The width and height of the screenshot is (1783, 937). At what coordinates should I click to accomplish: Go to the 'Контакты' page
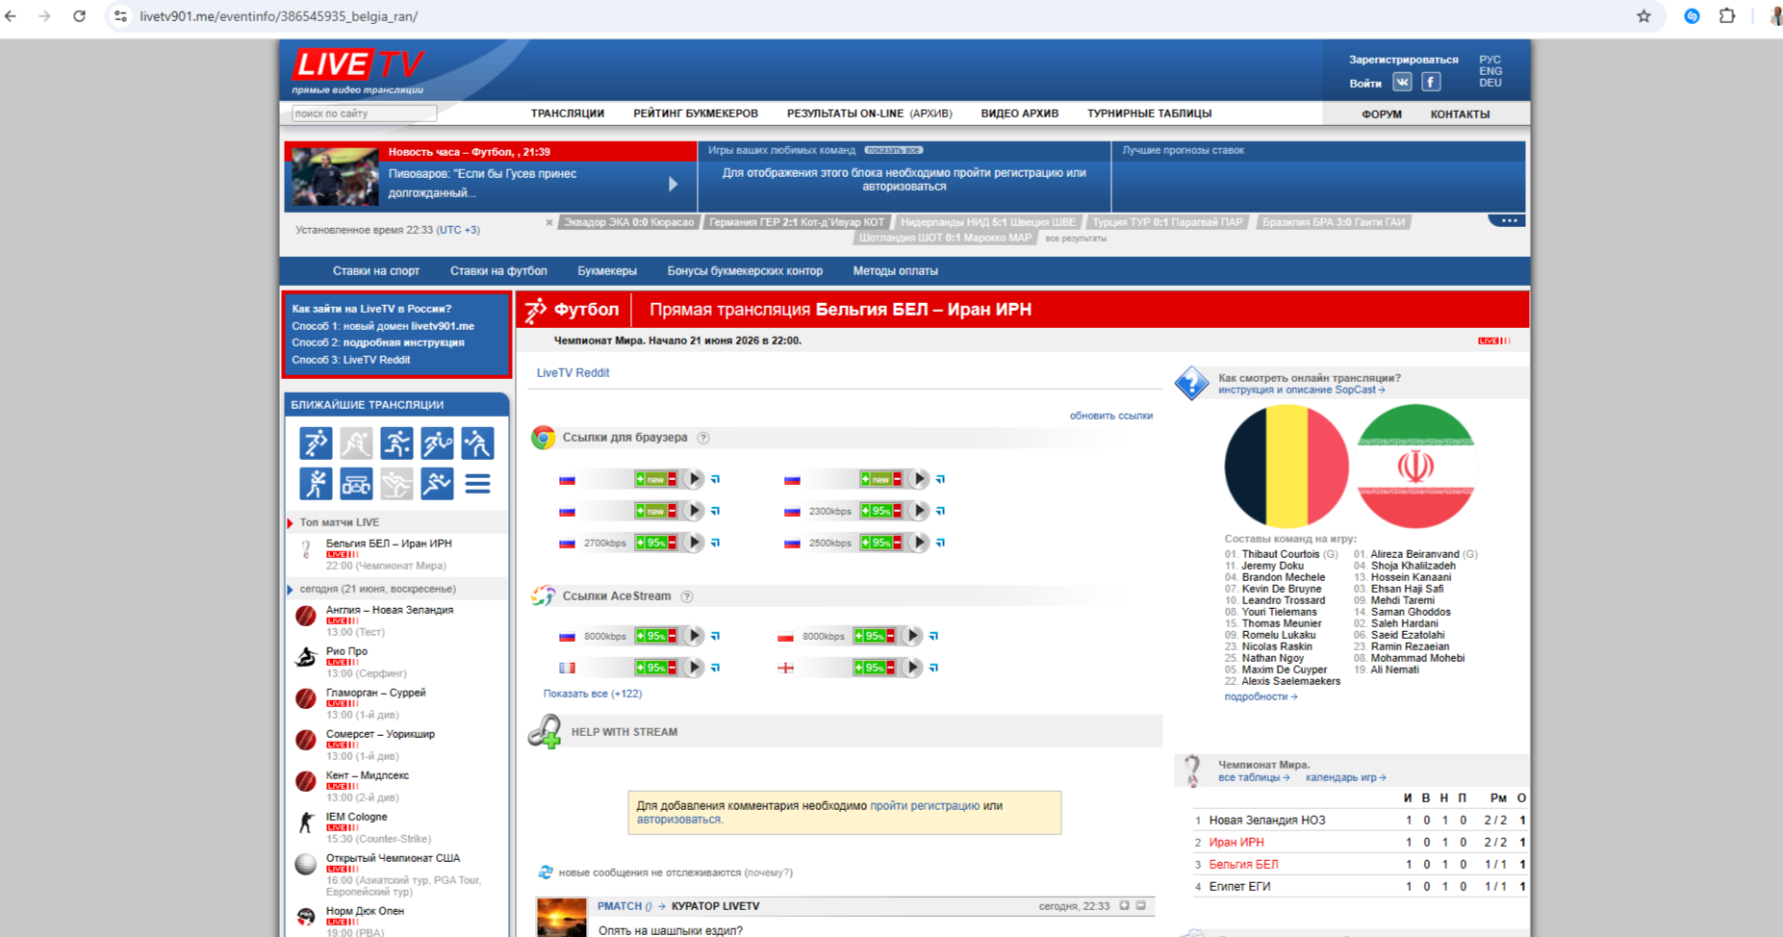click(x=1460, y=114)
